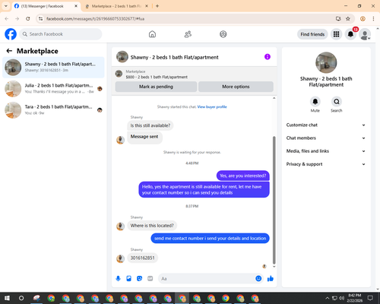Open the browser profile icon
Image resolution: width=380 pixels, height=304 pixels.
363,19
